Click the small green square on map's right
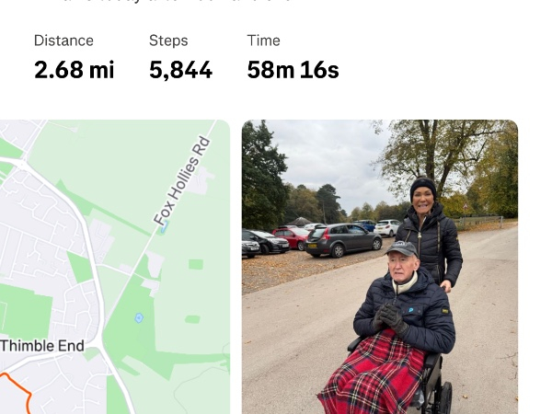 196,264
